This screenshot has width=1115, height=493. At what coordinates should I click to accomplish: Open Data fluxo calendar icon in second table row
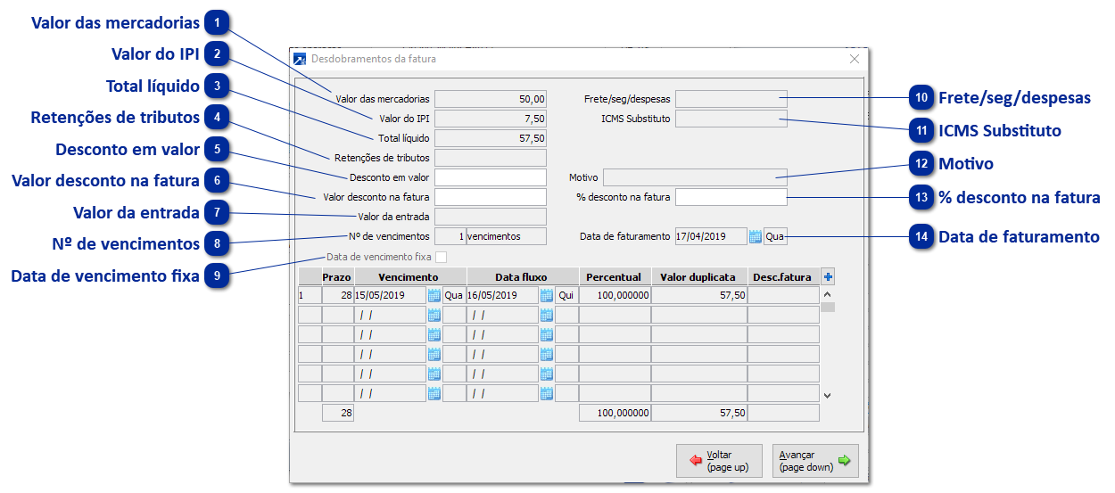tap(547, 315)
